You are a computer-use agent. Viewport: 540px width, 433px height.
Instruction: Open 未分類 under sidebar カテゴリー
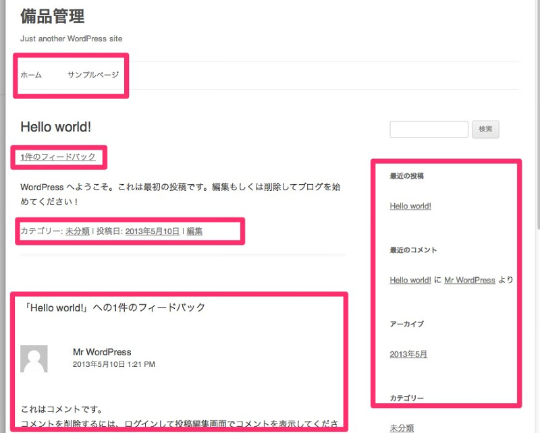(x=402, y=428)
